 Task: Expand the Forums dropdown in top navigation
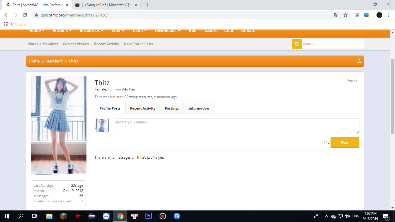[62, 31]
